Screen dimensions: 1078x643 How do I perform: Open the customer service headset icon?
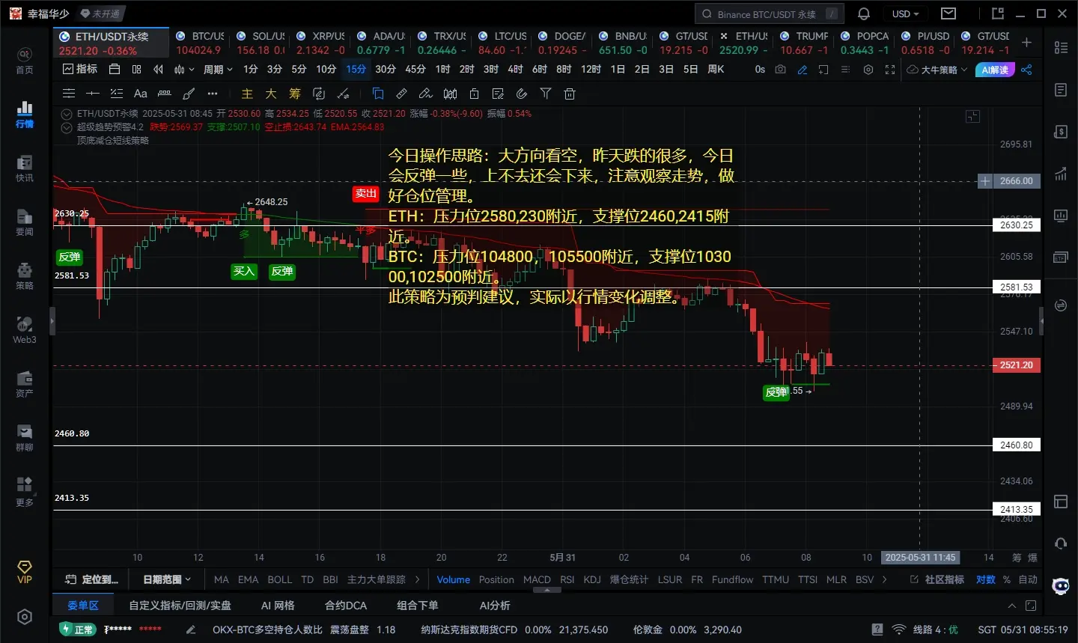(x=1061, y=543)
